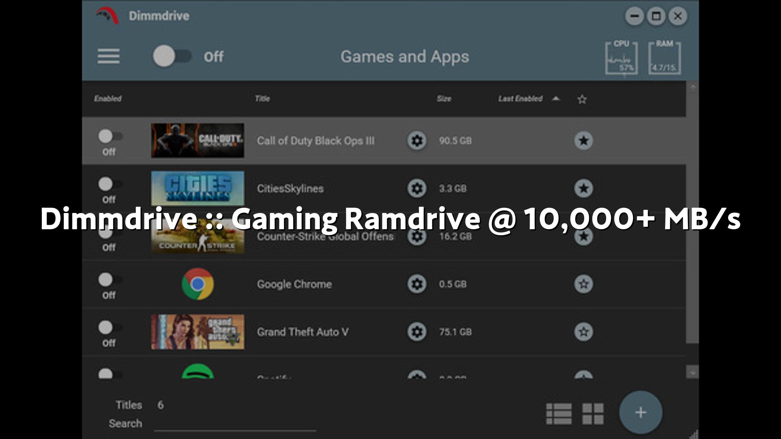Click the Search input field
The height and width of the screenshot is (439, 781).
[235, 424]
